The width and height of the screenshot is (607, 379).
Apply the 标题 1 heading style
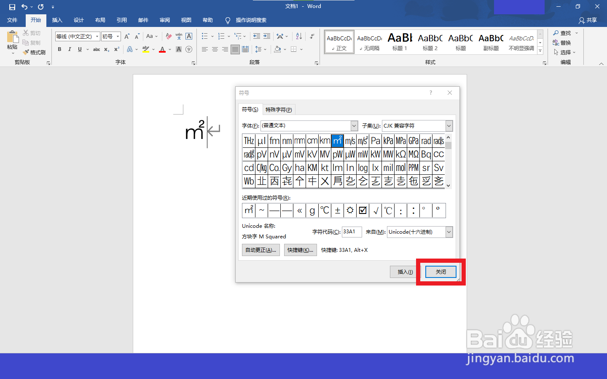point(400,42)
